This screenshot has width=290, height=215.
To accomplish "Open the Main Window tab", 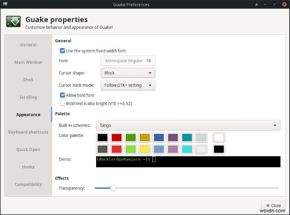I will click(28, 62).
